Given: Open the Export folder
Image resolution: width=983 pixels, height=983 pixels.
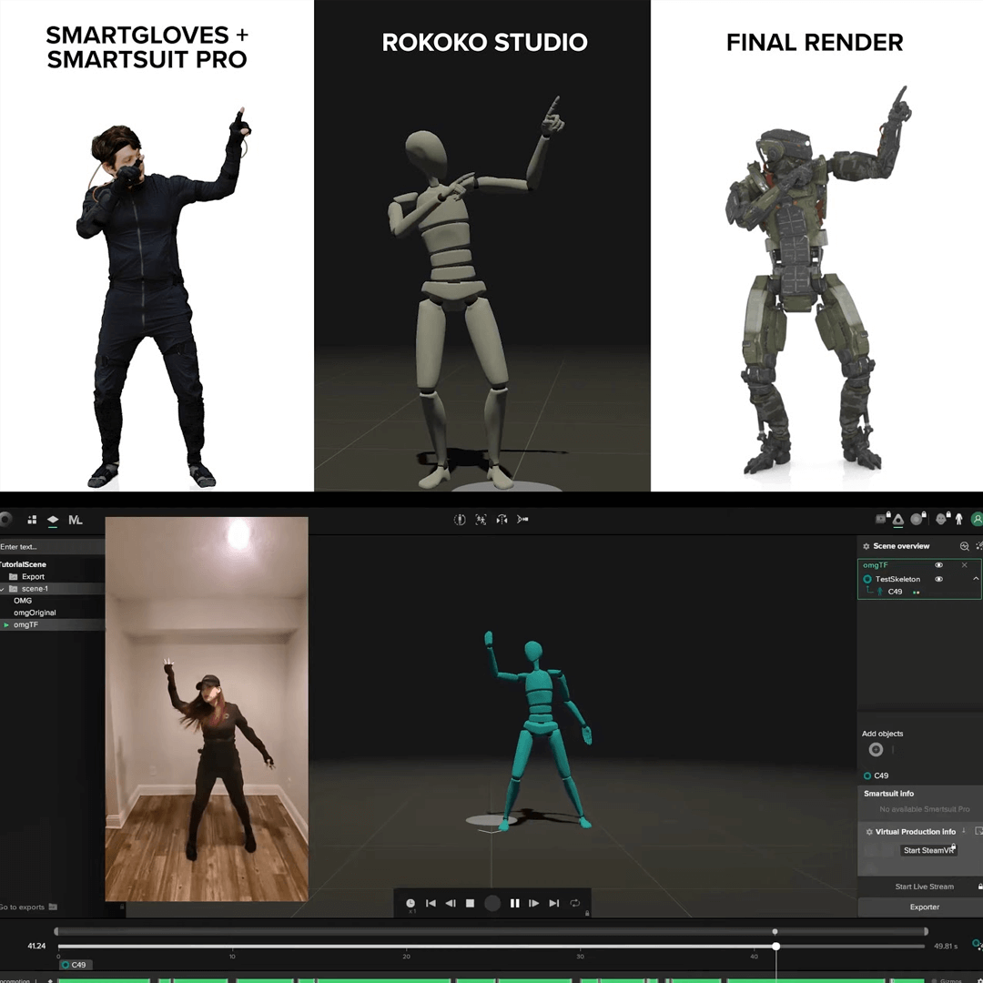Looking at the screenshot, I should [x=33, y=577].
